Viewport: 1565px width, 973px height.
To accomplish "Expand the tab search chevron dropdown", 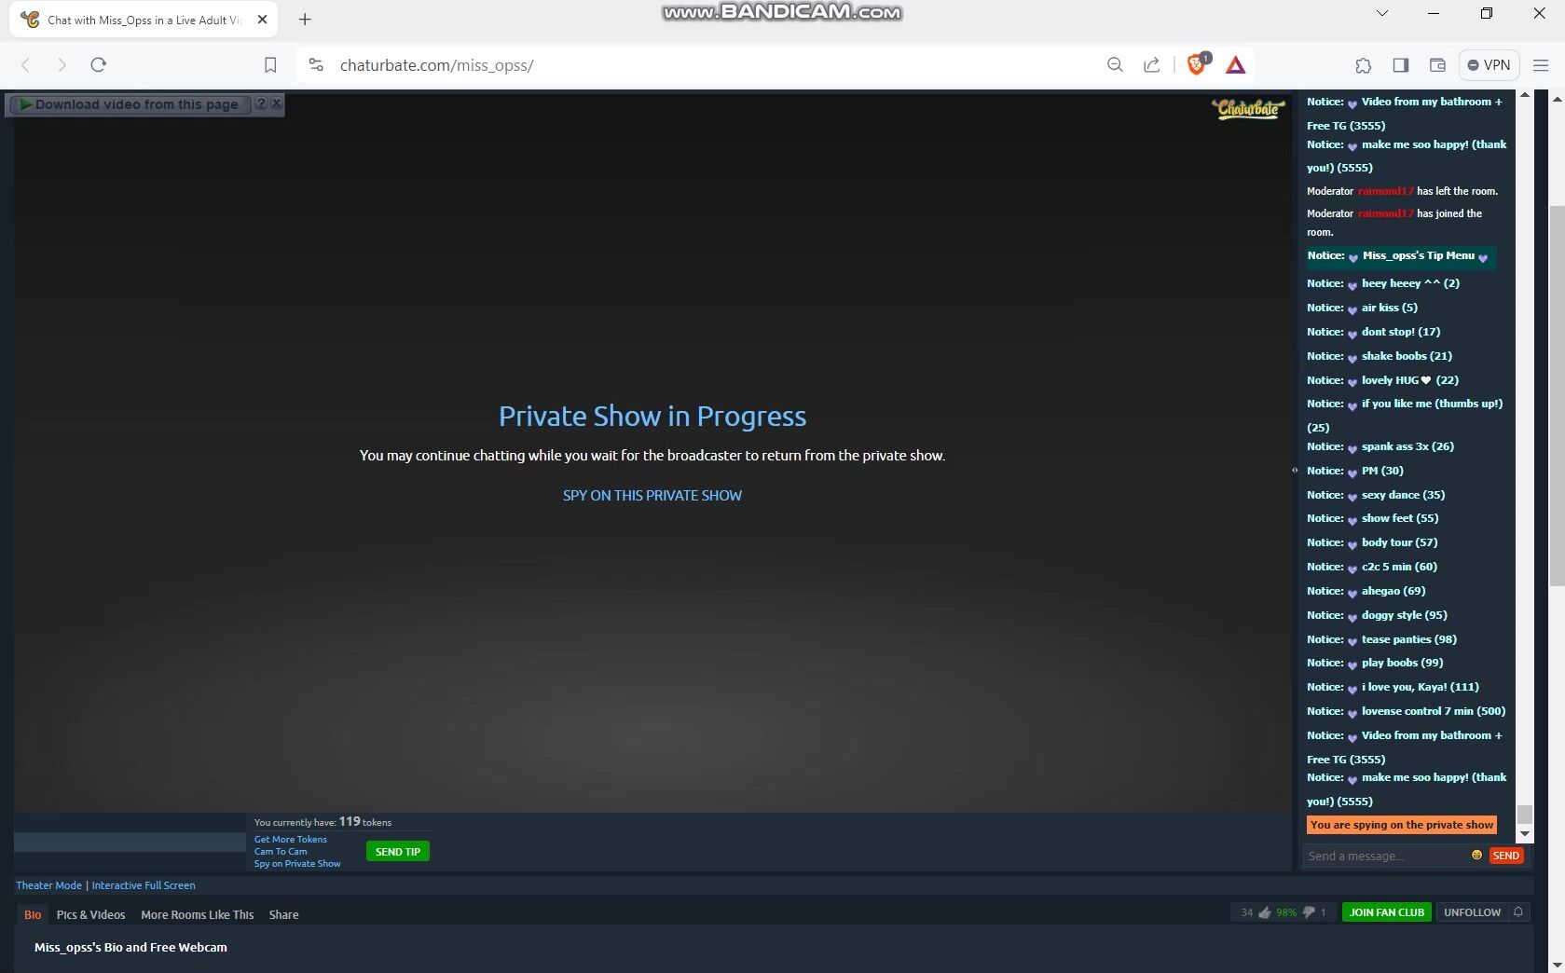I will coord(1382,13).
